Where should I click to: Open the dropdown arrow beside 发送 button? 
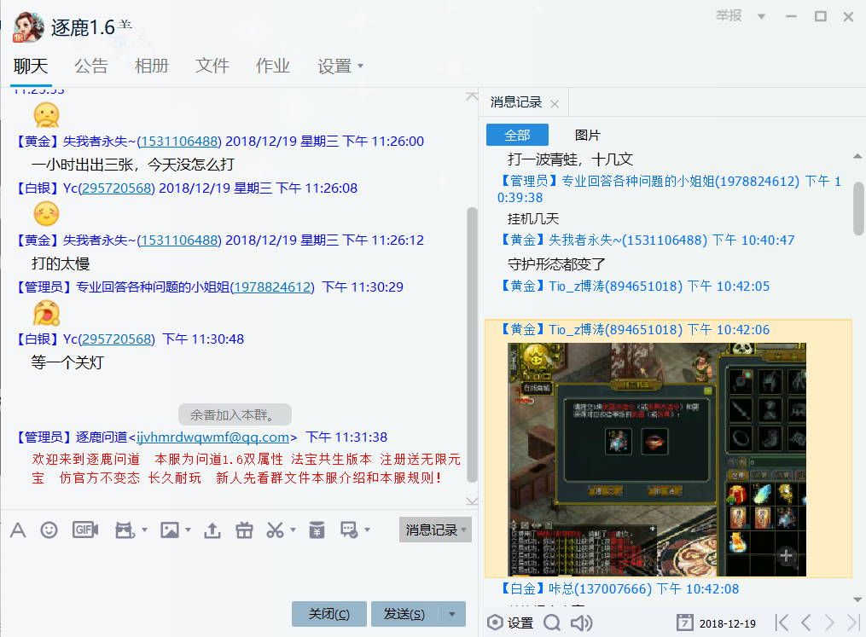click(452, 614)
